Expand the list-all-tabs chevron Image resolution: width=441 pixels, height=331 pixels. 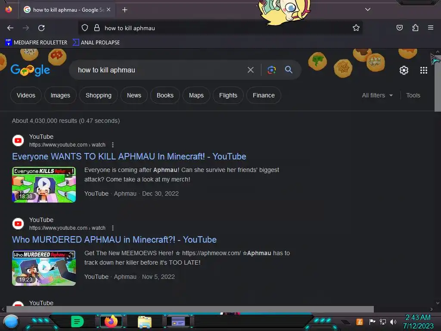(x=368, y=9)
